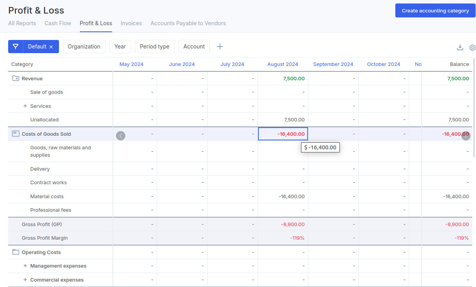The image size is (476, 287).
Task: Click the Operating Costs folder icon
Action: [16, 252]
